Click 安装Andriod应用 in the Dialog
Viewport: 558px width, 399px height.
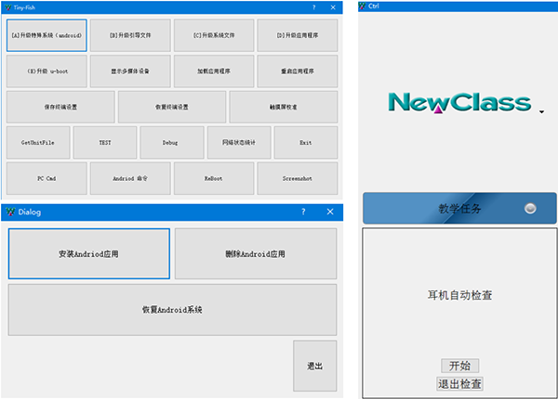point(89,253)
